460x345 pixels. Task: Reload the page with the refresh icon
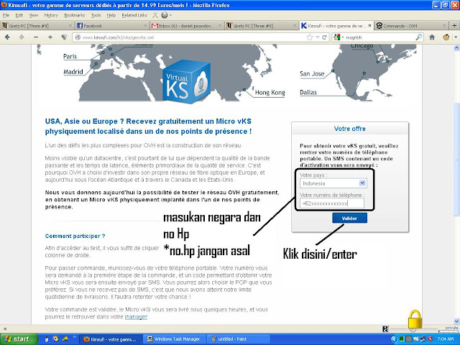(324, 37)
